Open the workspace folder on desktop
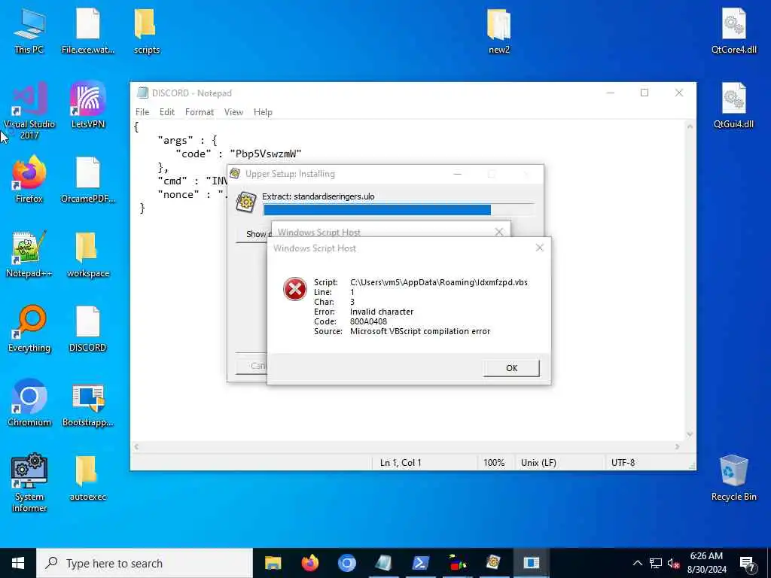Screen dimensions: 771x578 88,254
